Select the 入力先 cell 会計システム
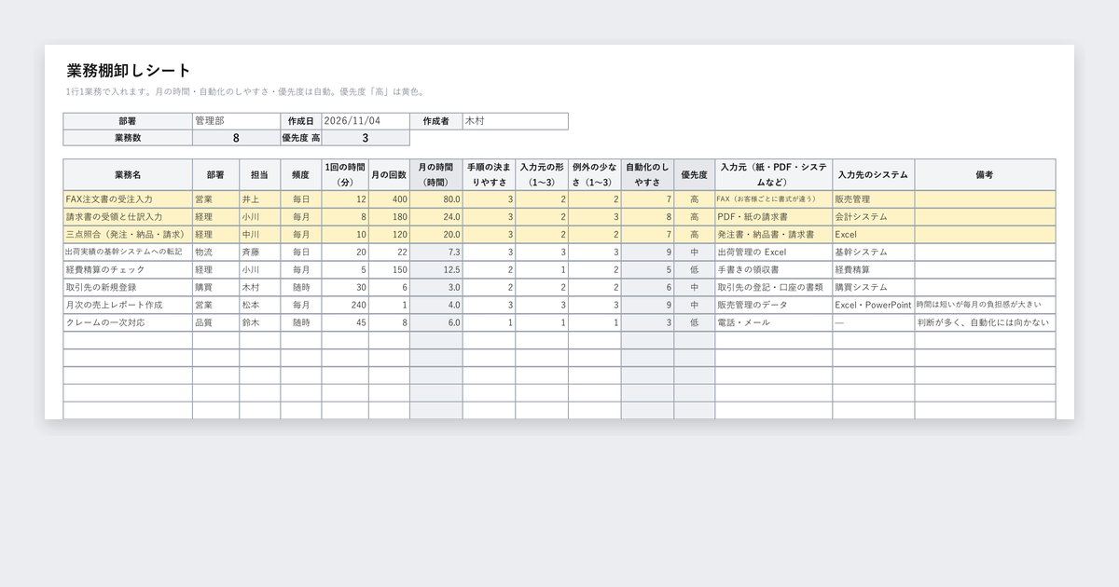The height and width of the screenshot is (587, 1119). (x=874, y=217)
